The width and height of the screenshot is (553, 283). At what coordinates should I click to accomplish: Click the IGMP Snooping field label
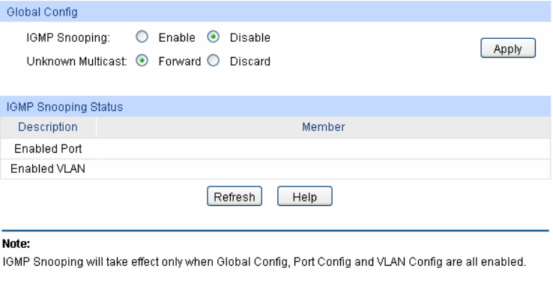point(68,37)
